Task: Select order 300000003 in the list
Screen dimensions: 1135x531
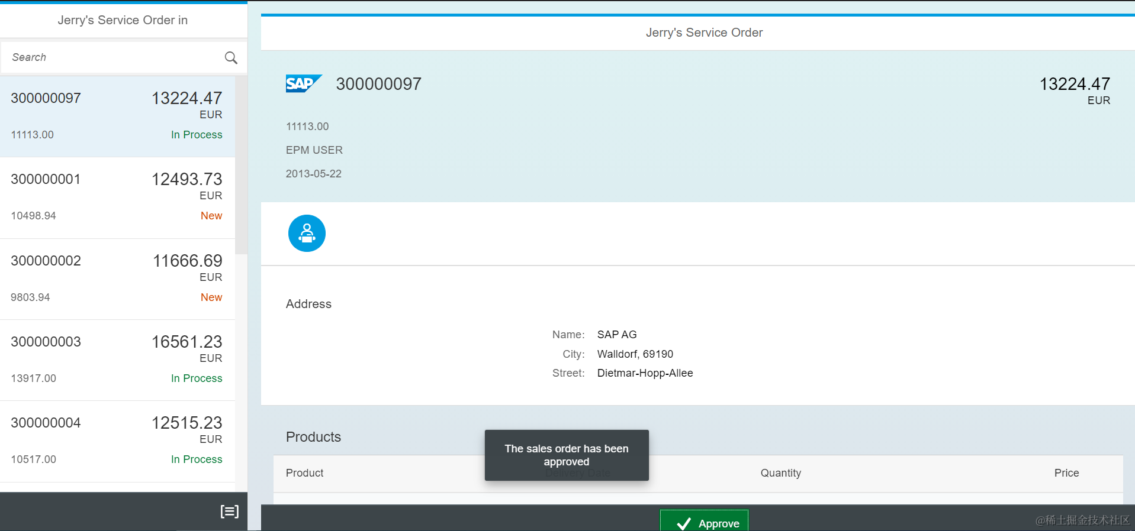Action: (117, 360)
